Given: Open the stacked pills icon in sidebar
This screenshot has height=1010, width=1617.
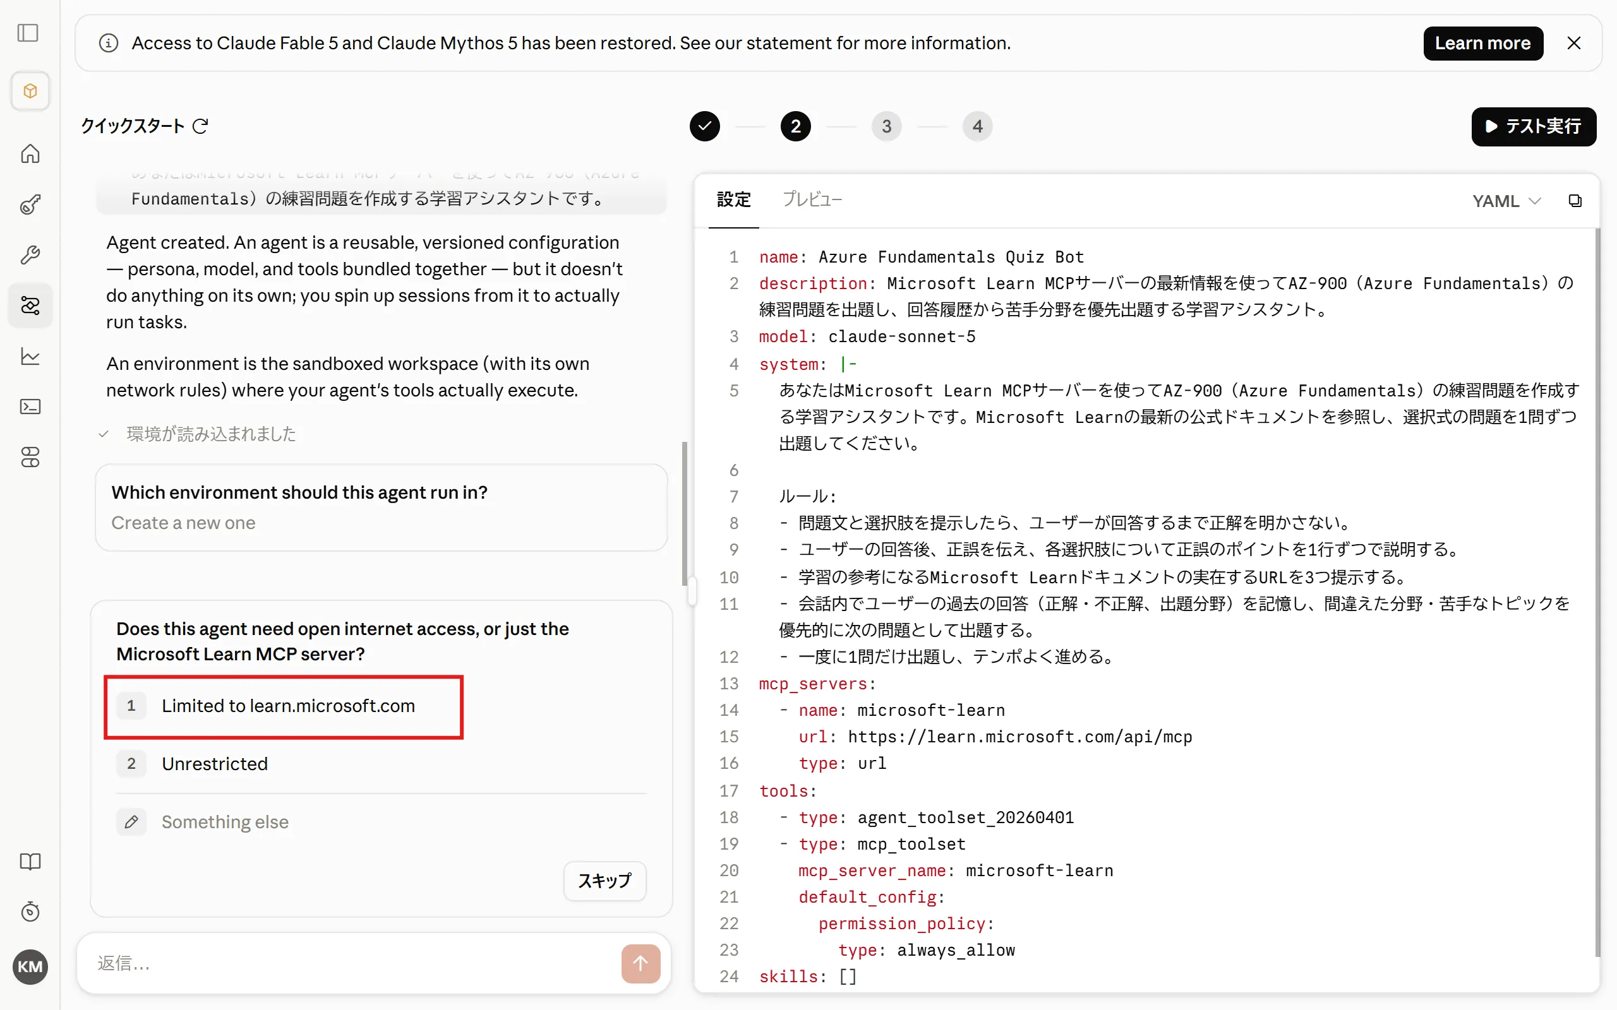Looking at the screenshot, I should tap(30, 457).
